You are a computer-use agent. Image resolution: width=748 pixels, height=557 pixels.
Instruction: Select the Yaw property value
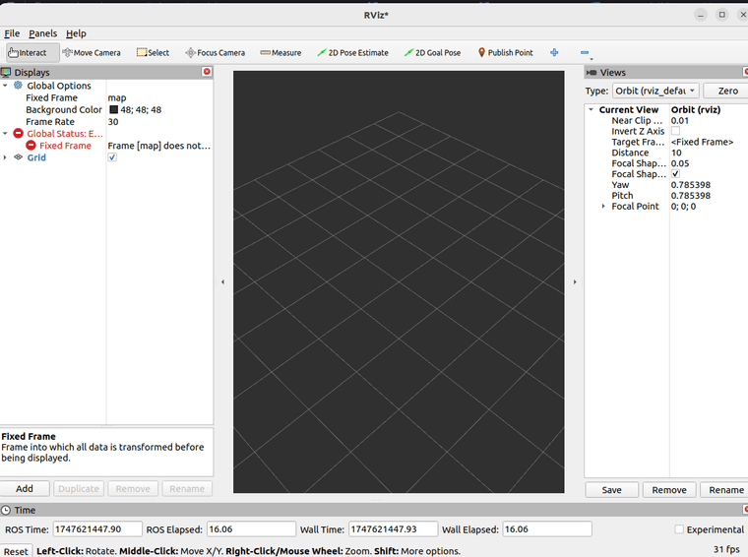coord(690,185)
